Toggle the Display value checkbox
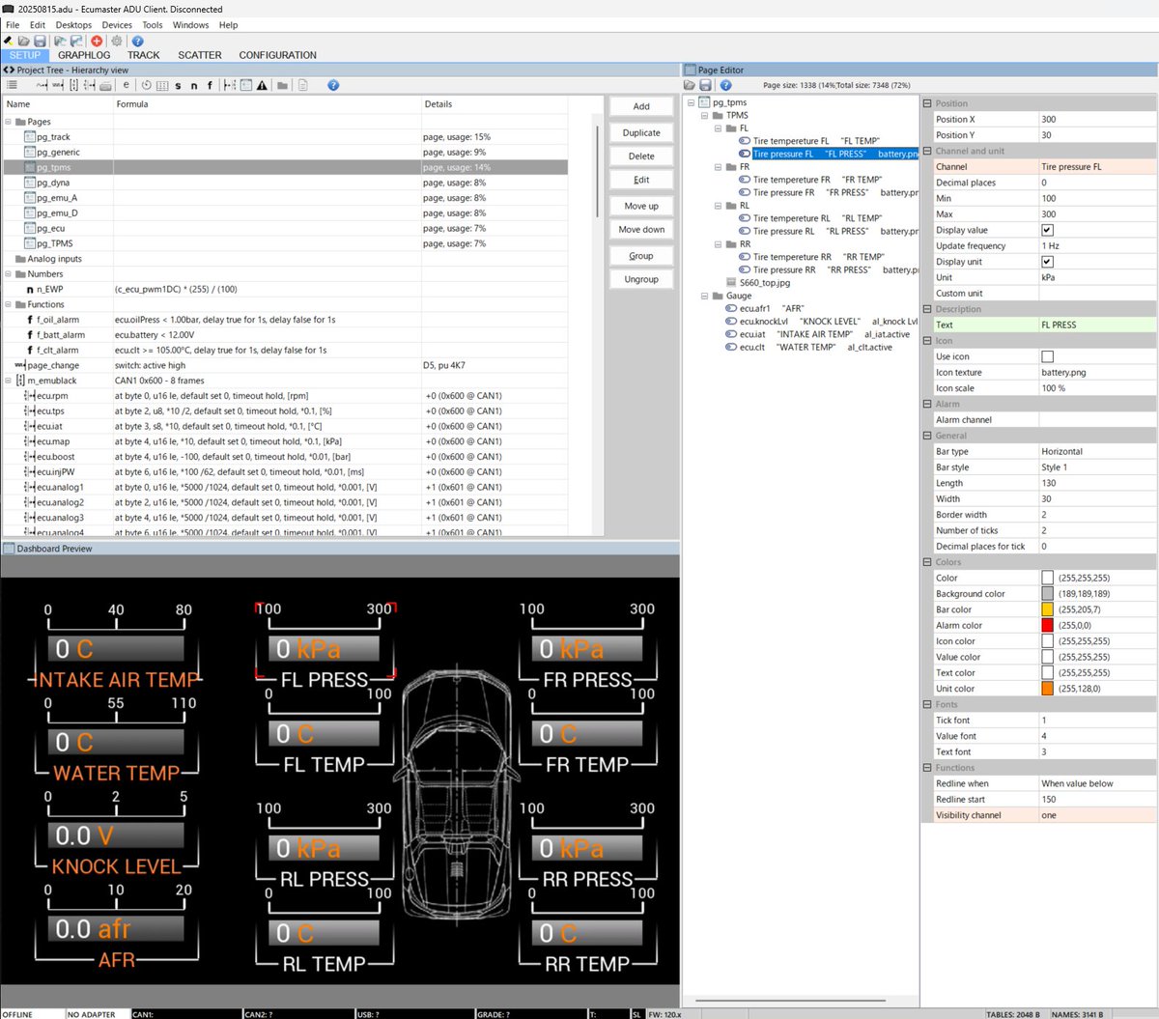The width and height of the screenshot is (1159, 1019). (x=1047, y=230)
